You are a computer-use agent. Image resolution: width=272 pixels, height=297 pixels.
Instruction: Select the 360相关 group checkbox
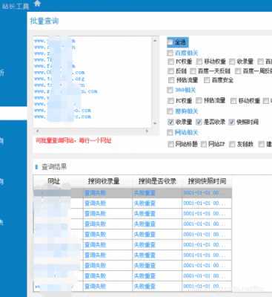pyautogui.click(x=170, y=90)
